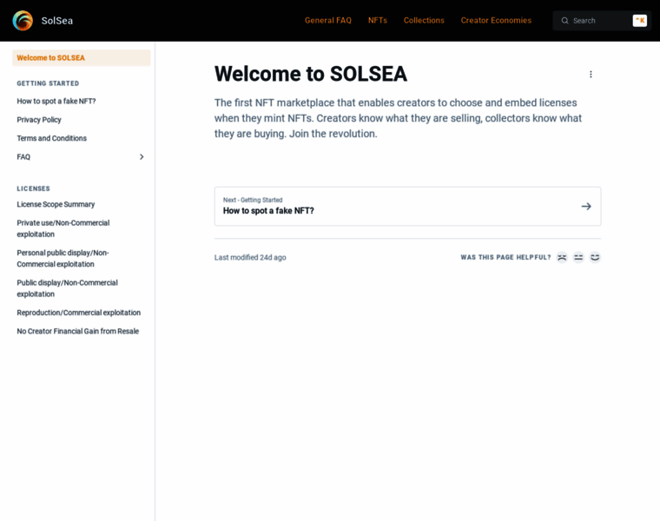Viewport: 660px width, 521px height.
Task: Click the LICENSES section label
Action: 33,188
